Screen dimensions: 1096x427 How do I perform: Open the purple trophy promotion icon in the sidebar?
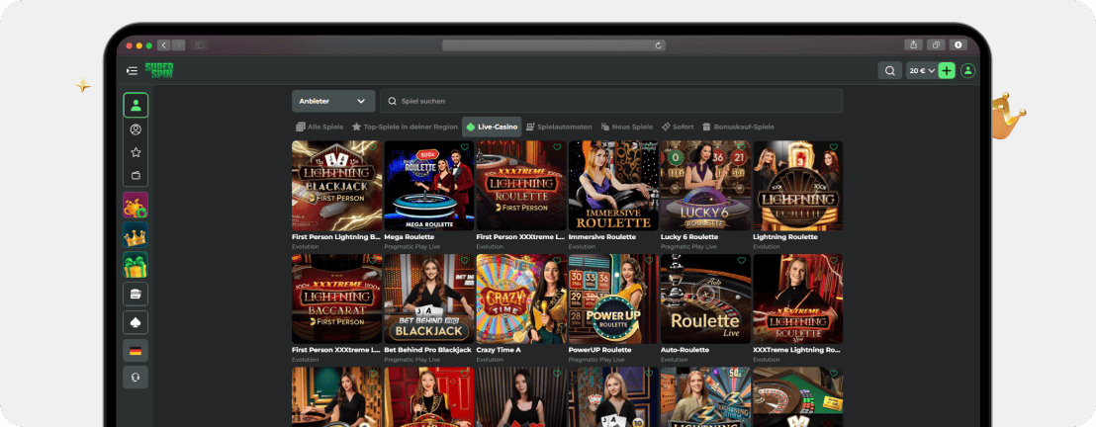point(136,206)
